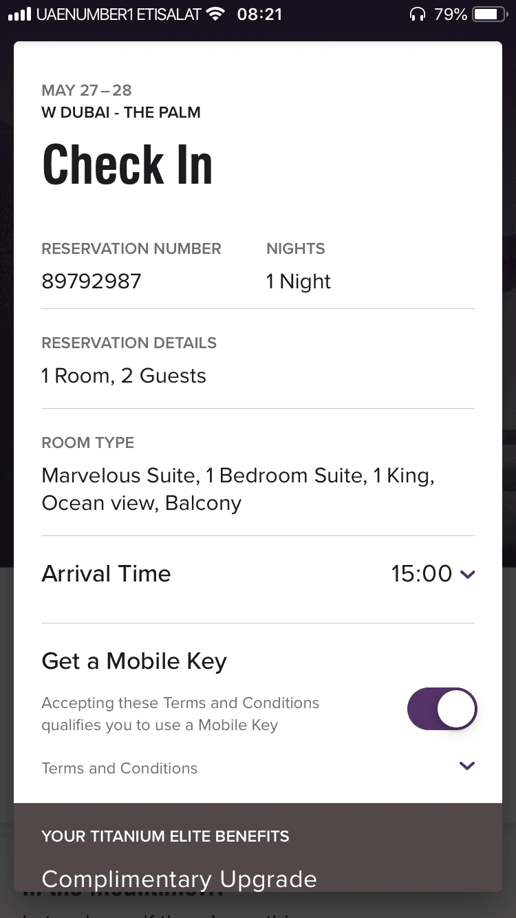Image resolution: width=516 pixels, height=918 pixels.
Task: Tap the Arrival Time row label
Action: click(106, 574)
